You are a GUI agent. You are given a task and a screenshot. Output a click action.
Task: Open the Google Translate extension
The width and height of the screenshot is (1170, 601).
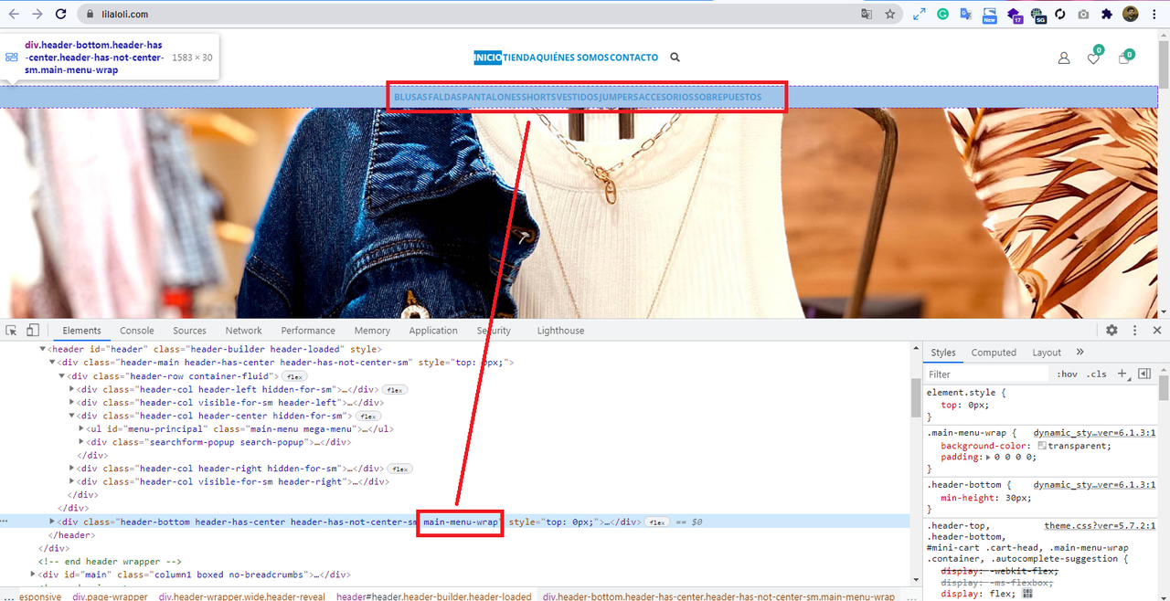tap(966, 14)
